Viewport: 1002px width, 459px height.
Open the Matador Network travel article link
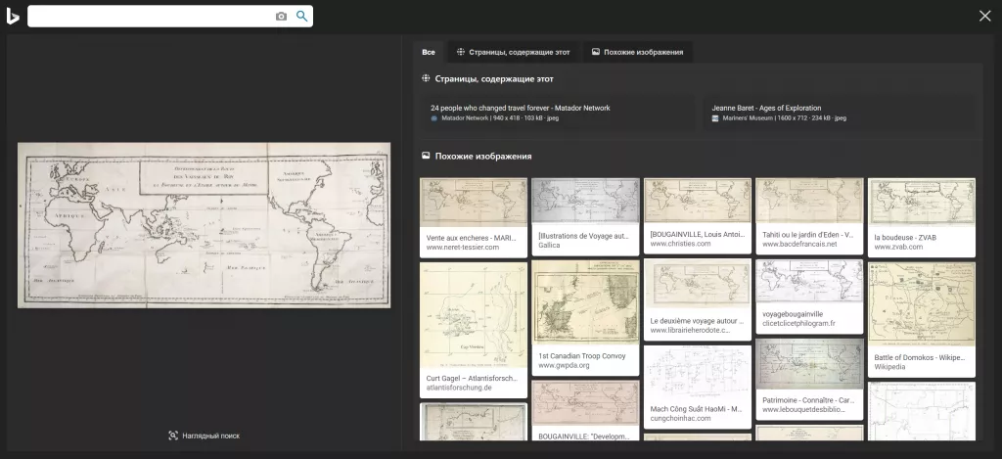click(x=520, y=108)
